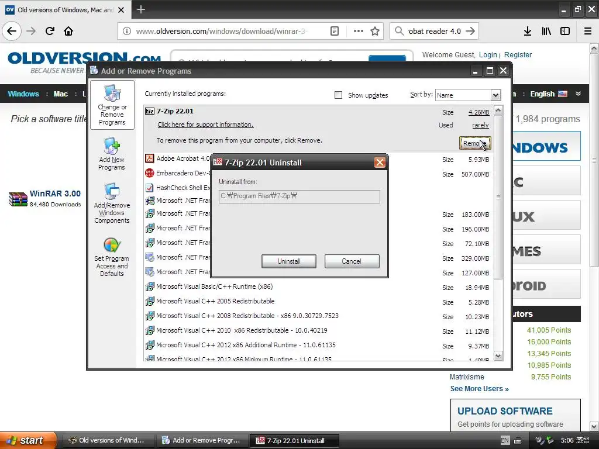Click Uninstall in 7-Zip uninstall dialog
This screenshot has width=599, height=449.
288,261
